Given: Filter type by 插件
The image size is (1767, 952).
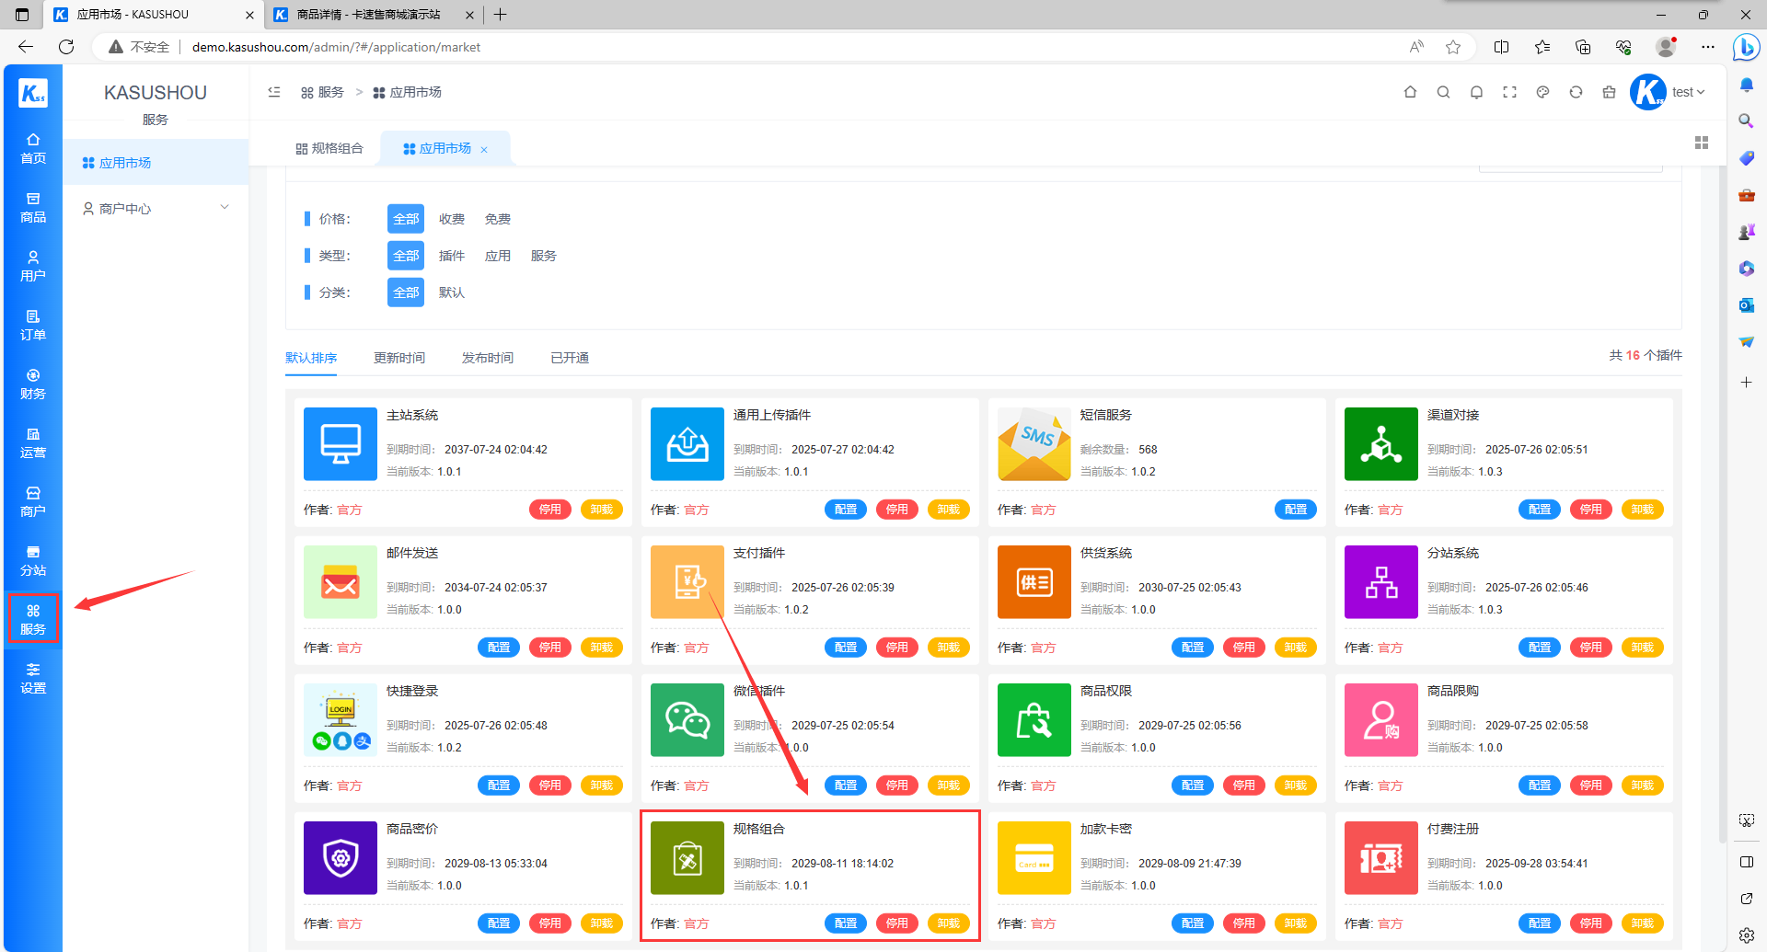Looking at the screenshot, I should click(452, 256).
